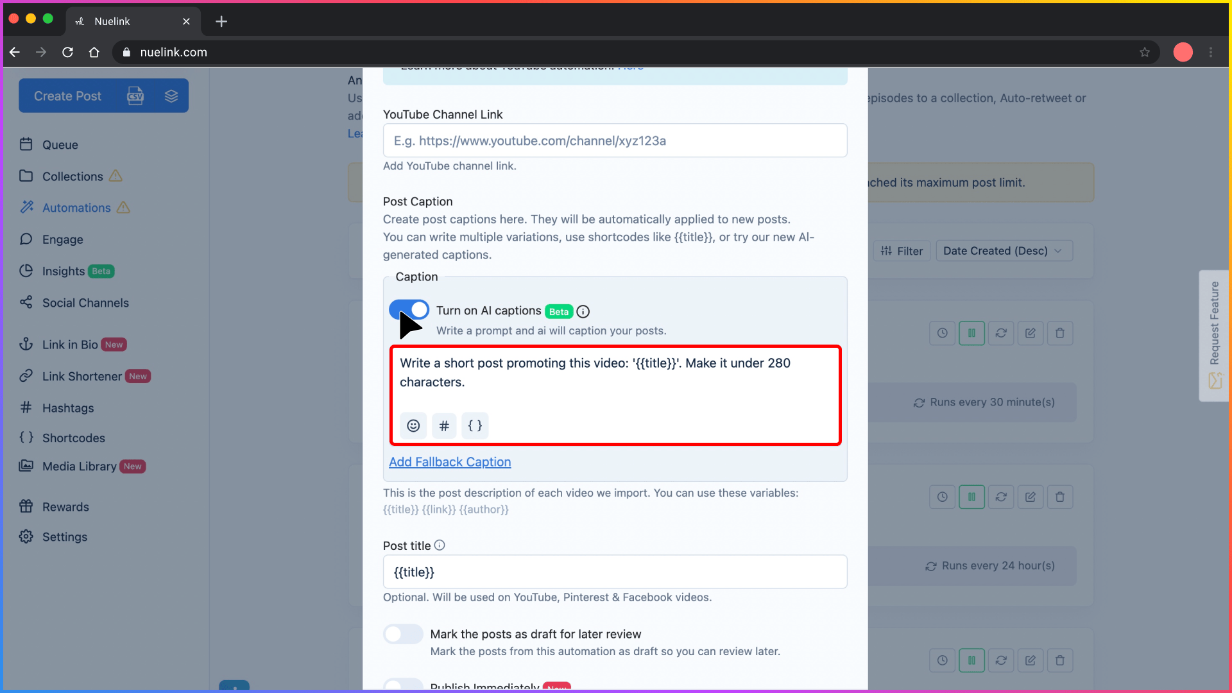This screenshot has height=693, width=1232.
Task: Edit the Runs every 30 minute(s) automation
Action: click(x=1031, y=333)
